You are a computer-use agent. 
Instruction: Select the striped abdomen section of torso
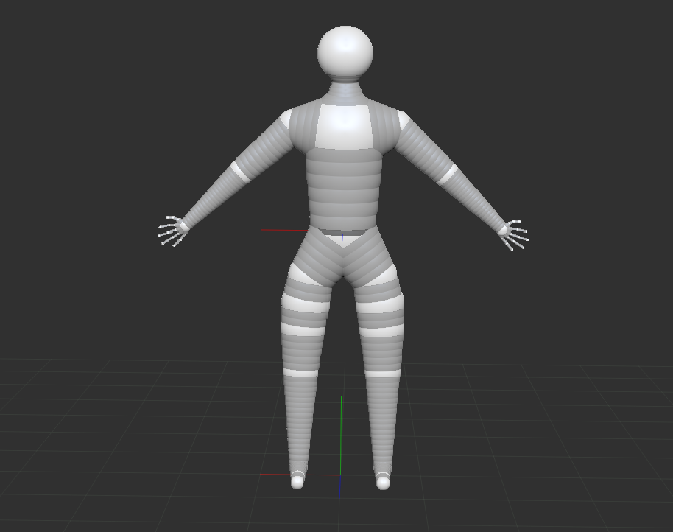(x=344, y=188)
